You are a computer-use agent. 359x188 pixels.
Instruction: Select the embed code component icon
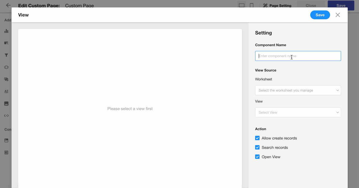pyautogui.click(x=6, y=116)
